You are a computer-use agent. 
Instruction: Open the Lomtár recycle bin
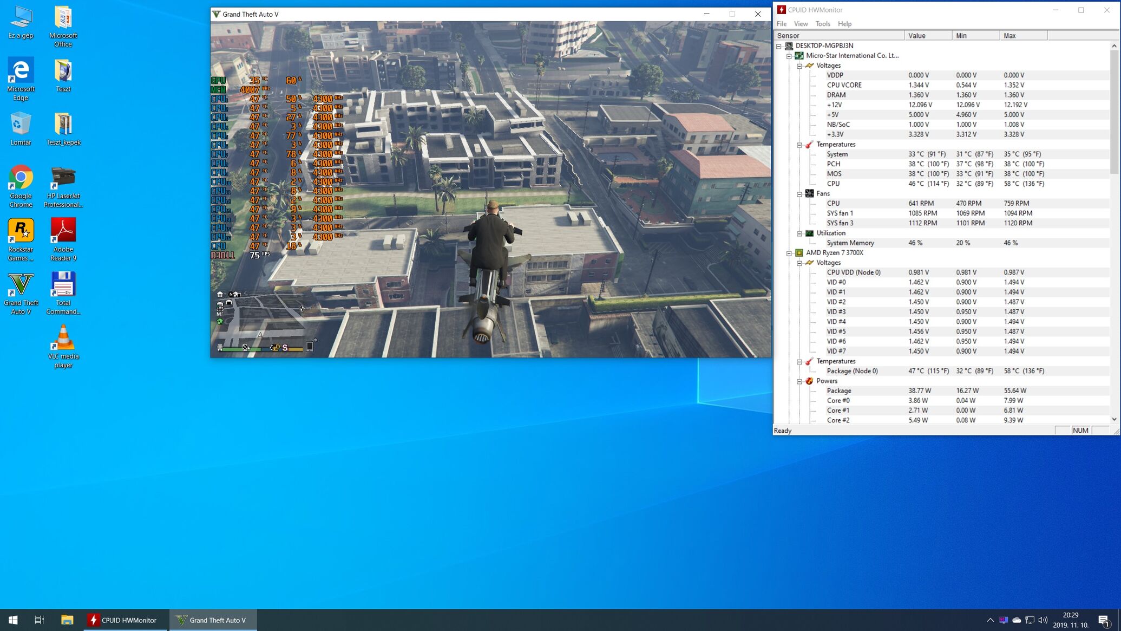[x=21, y=129]
